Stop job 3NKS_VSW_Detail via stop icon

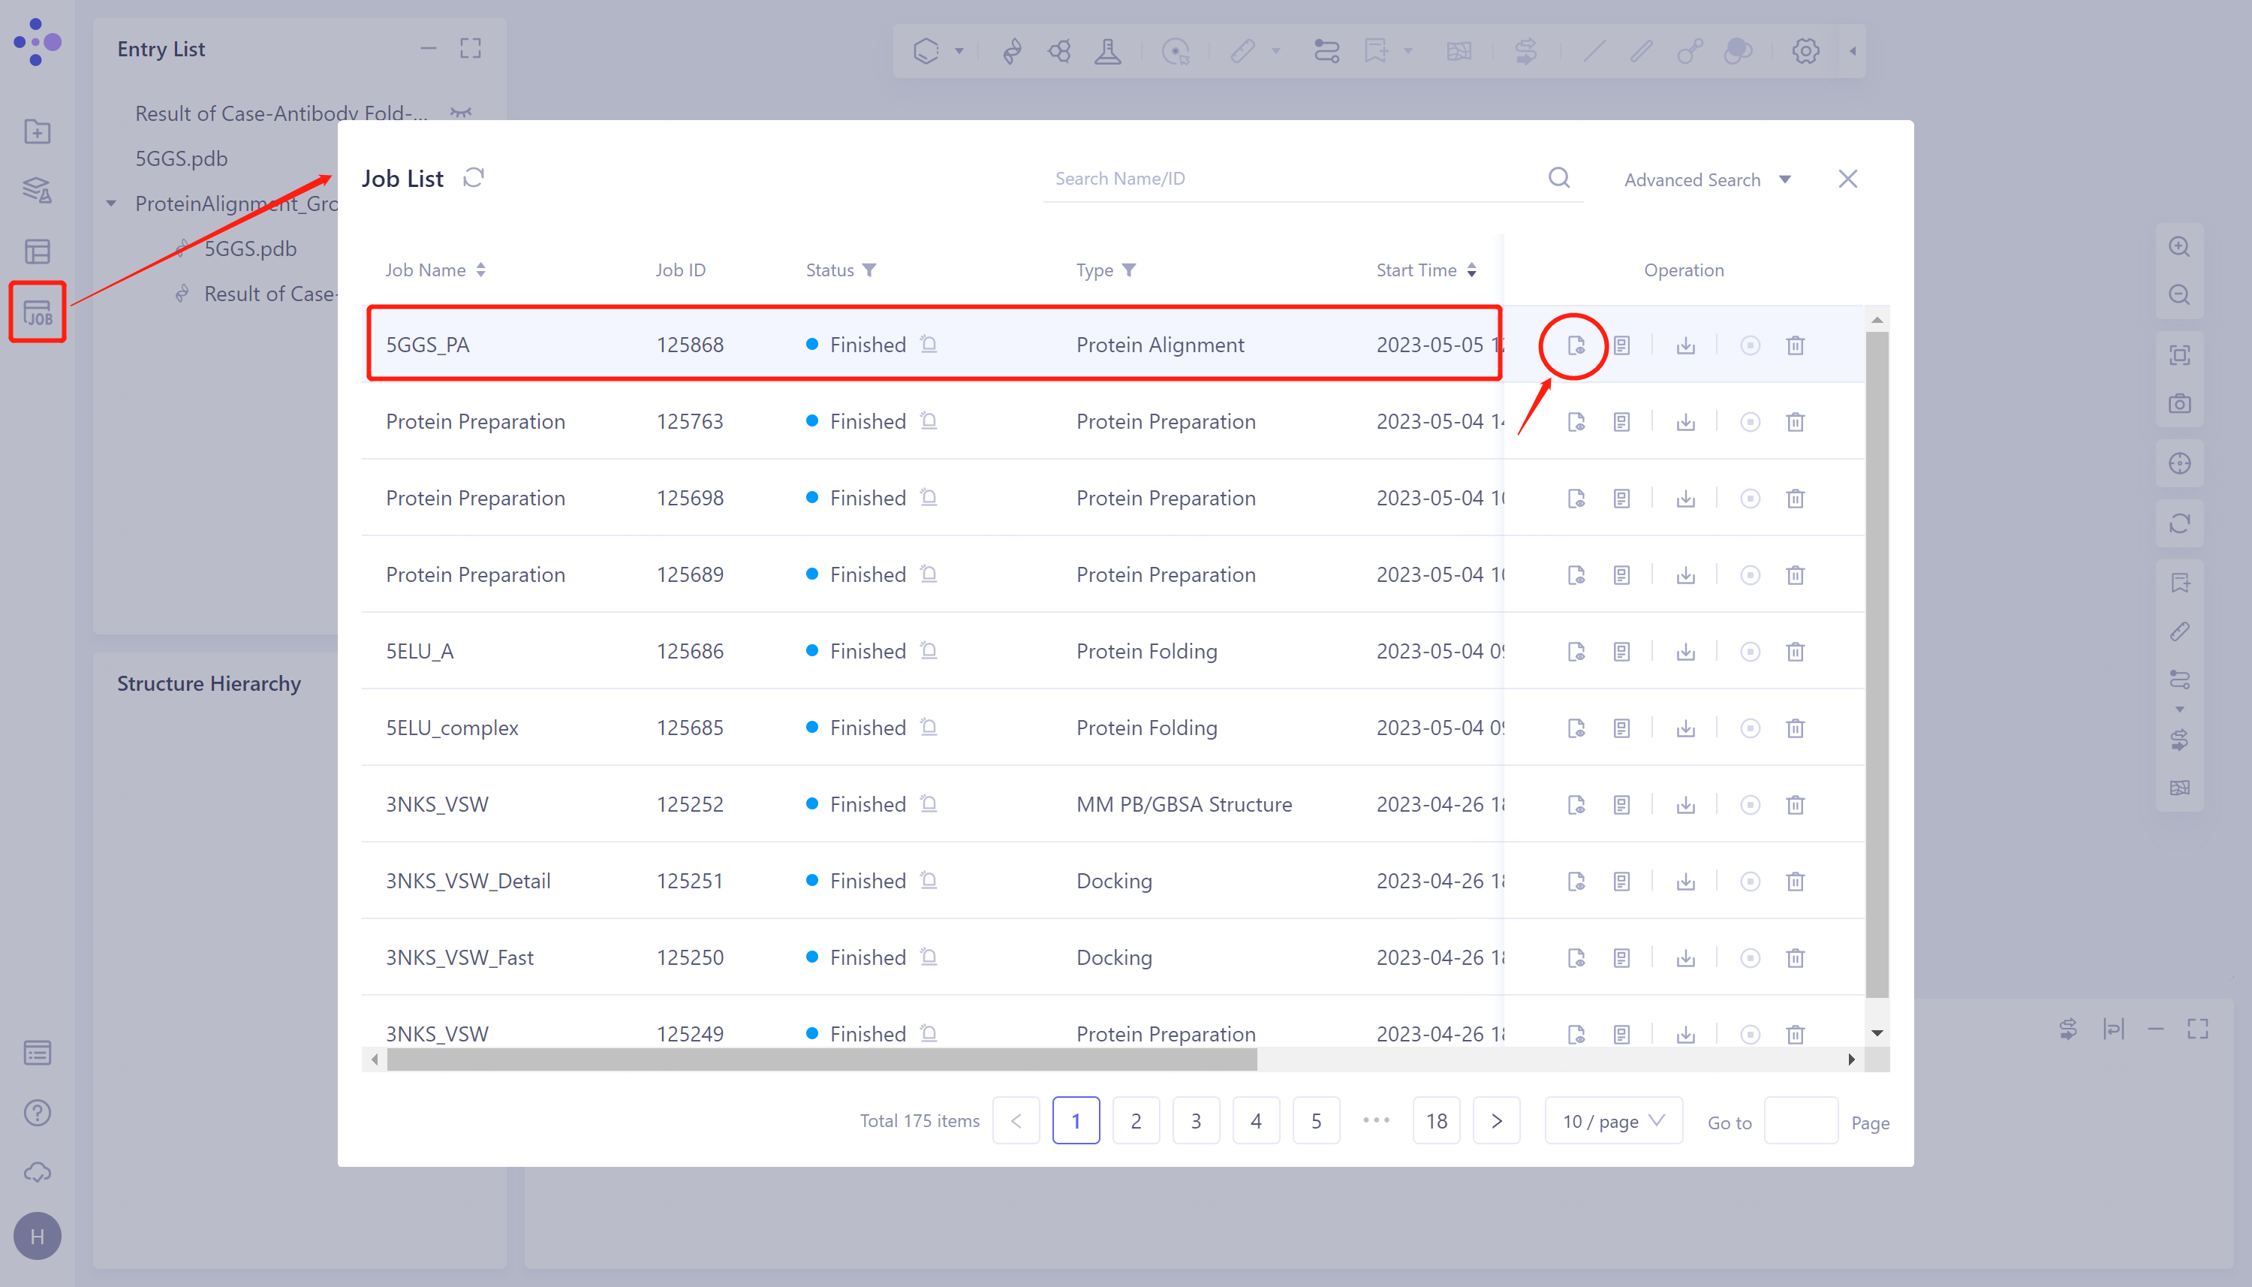click(x=1751, y=882)
